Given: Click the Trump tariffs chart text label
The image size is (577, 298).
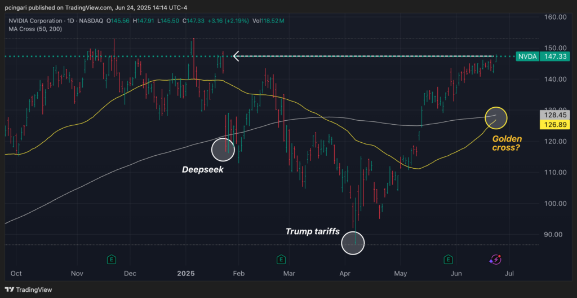Looking at the screenshot, I should tap(312, 231).
